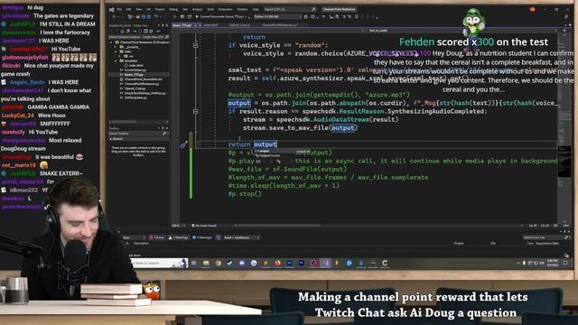Click the Visual Studio search box
Image resolution: width=578 pixels, height=325 pixels.
tap(290, 9)
